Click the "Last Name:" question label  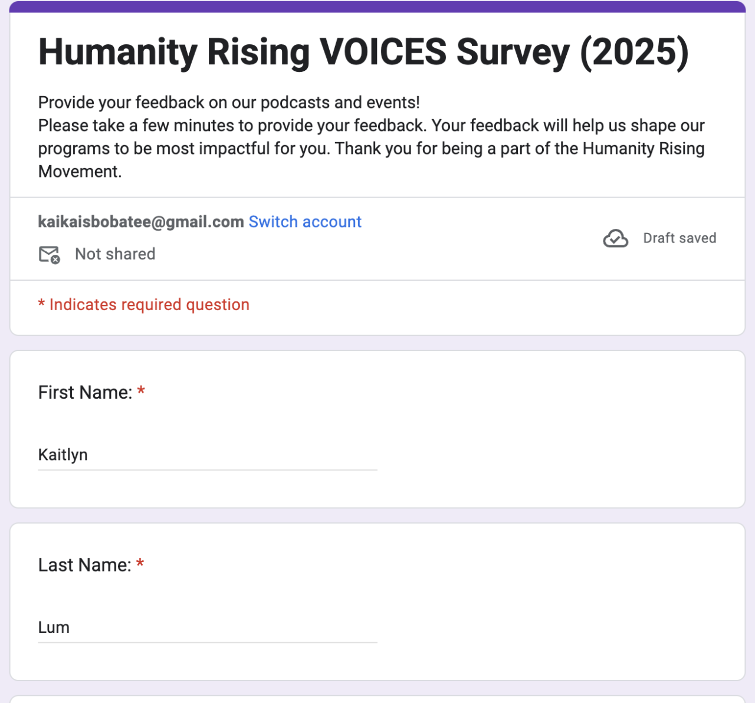(84, 565)
